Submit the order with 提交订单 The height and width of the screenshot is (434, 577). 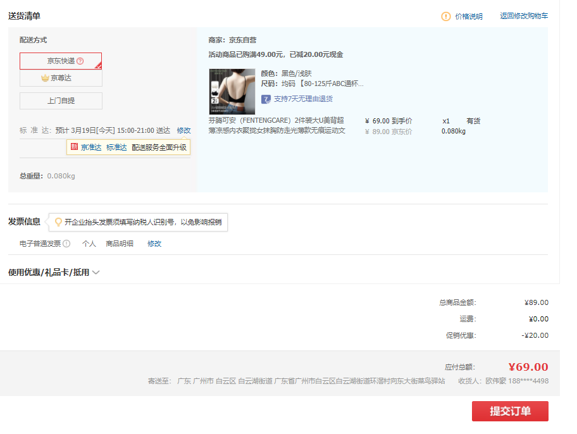(x=510, y=411)
